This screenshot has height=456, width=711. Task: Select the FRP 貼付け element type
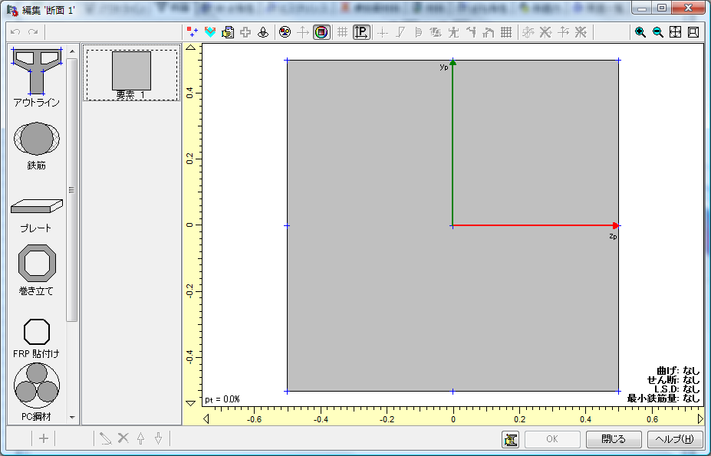pyautogui.click(x=37, y=338)
